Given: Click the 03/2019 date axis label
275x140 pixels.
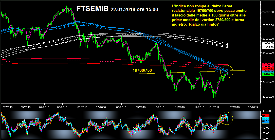Looking at the screenshot, I should click(x=253, y=107).
